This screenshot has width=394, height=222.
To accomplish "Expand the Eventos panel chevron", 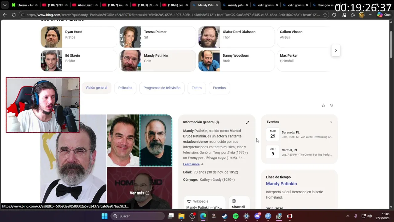I will click(331, 122).
